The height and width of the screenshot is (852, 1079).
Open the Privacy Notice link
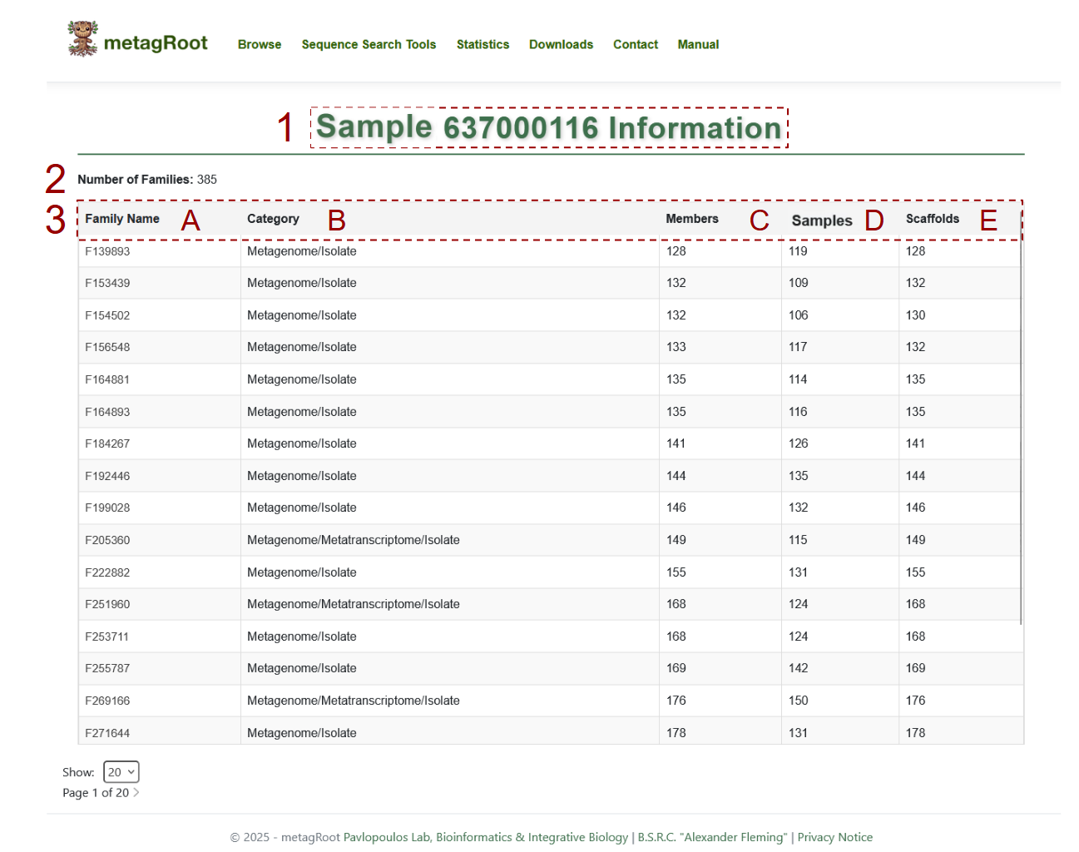(835, 837)
